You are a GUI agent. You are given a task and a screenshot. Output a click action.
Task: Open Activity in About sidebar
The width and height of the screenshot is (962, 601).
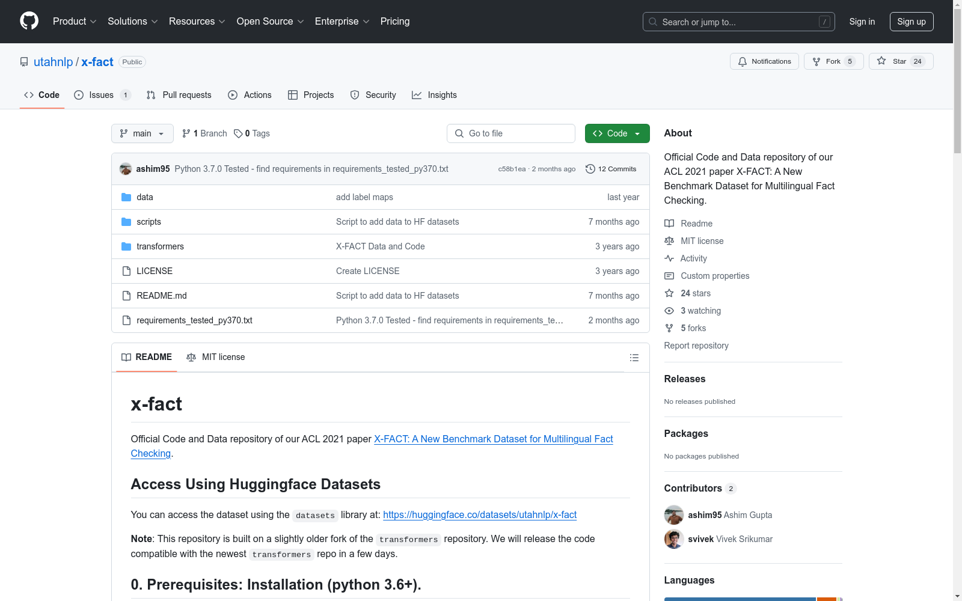685,258
